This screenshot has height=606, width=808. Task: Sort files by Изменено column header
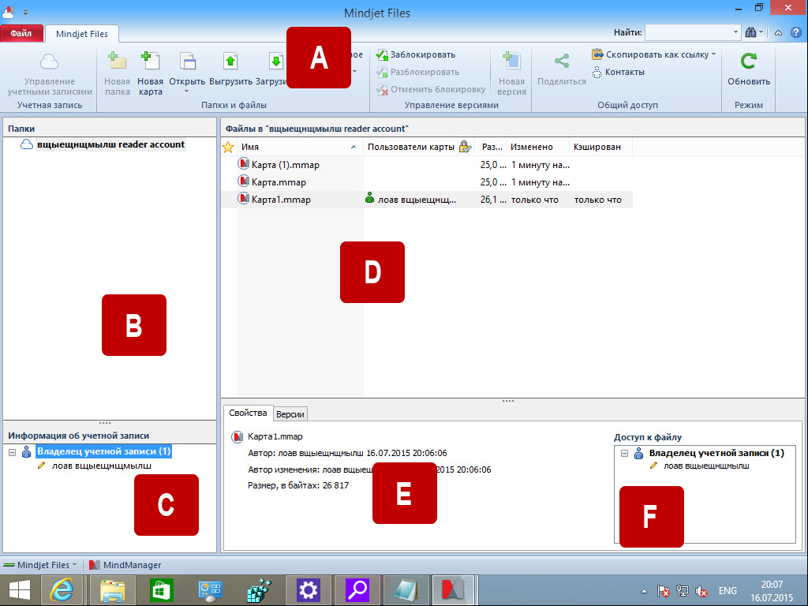[x=531, y=147]
